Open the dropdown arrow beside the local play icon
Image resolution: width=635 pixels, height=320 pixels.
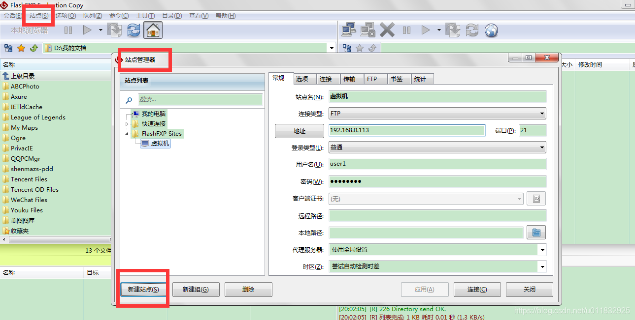click(100, 30)
